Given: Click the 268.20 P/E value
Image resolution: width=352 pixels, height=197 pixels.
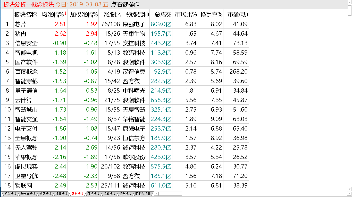Looking at the screenshot, I should tap(239, 72).
